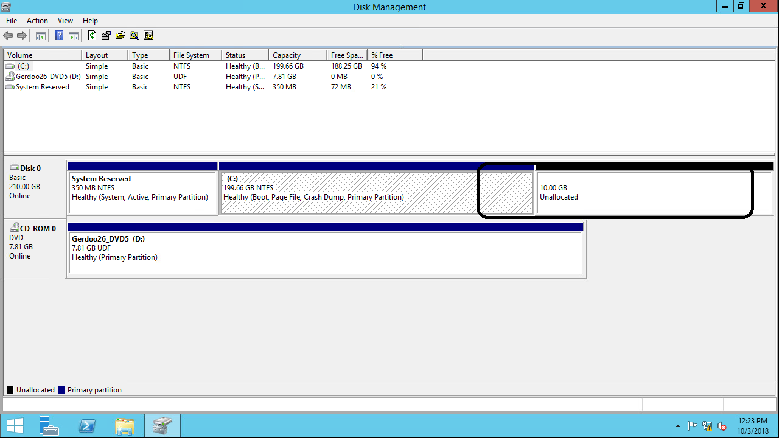The image size is (779, 438).
Task: Click the Show/Hide Action Pane icon
Action: click(74, 36)
